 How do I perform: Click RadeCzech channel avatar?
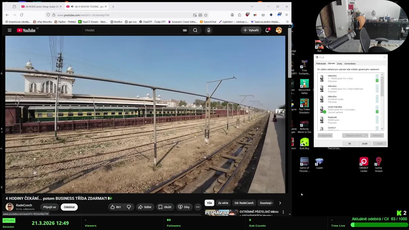[x=10, y=207]
